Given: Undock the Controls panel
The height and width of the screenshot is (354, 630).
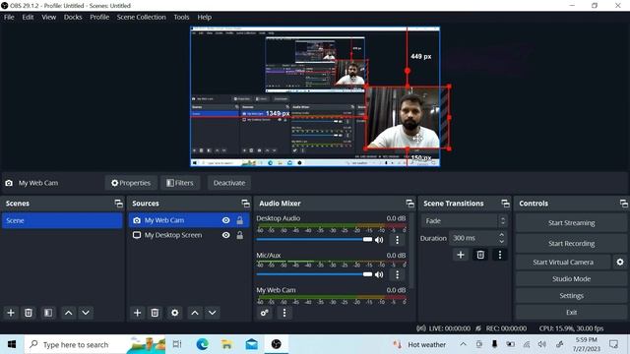Looking at the screenshot, I should tap(623, 204).
